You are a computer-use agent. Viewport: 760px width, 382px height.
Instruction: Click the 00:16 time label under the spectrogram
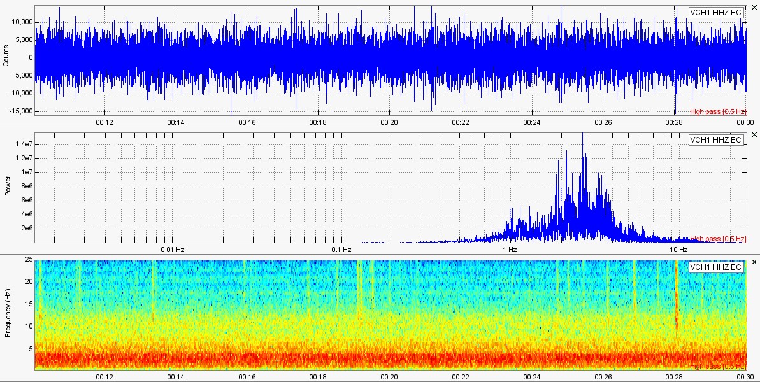click(247, 377)
